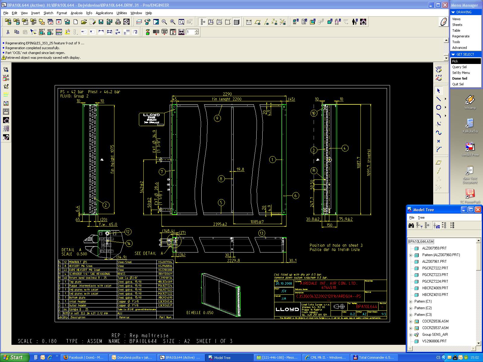Toggle datum plane display icon
The image size is (483, 362).
coord(257,22)
